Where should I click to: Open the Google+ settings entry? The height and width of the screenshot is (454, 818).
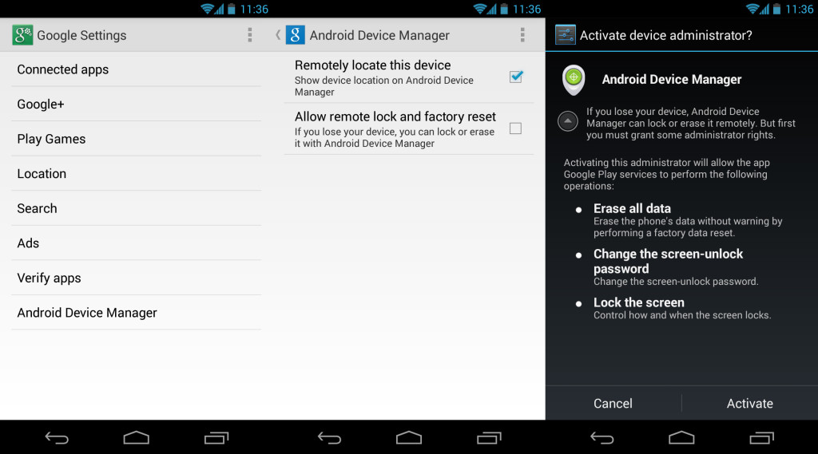(136, 105)
